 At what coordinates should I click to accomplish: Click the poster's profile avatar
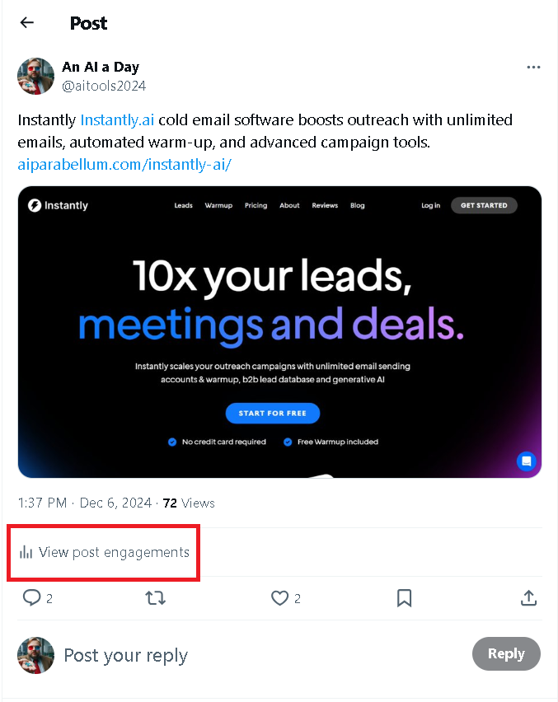pos(35,76)
